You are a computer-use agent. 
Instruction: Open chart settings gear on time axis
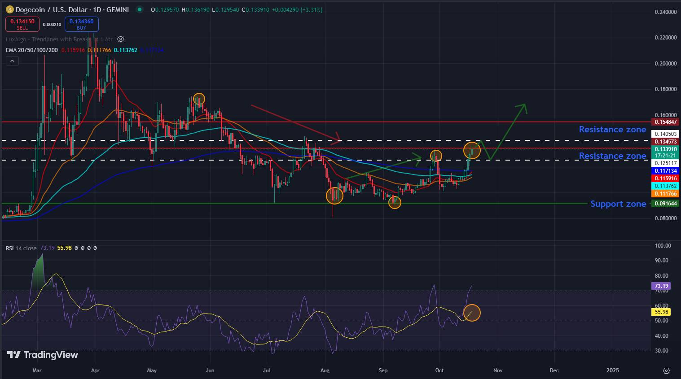[666, 370]
